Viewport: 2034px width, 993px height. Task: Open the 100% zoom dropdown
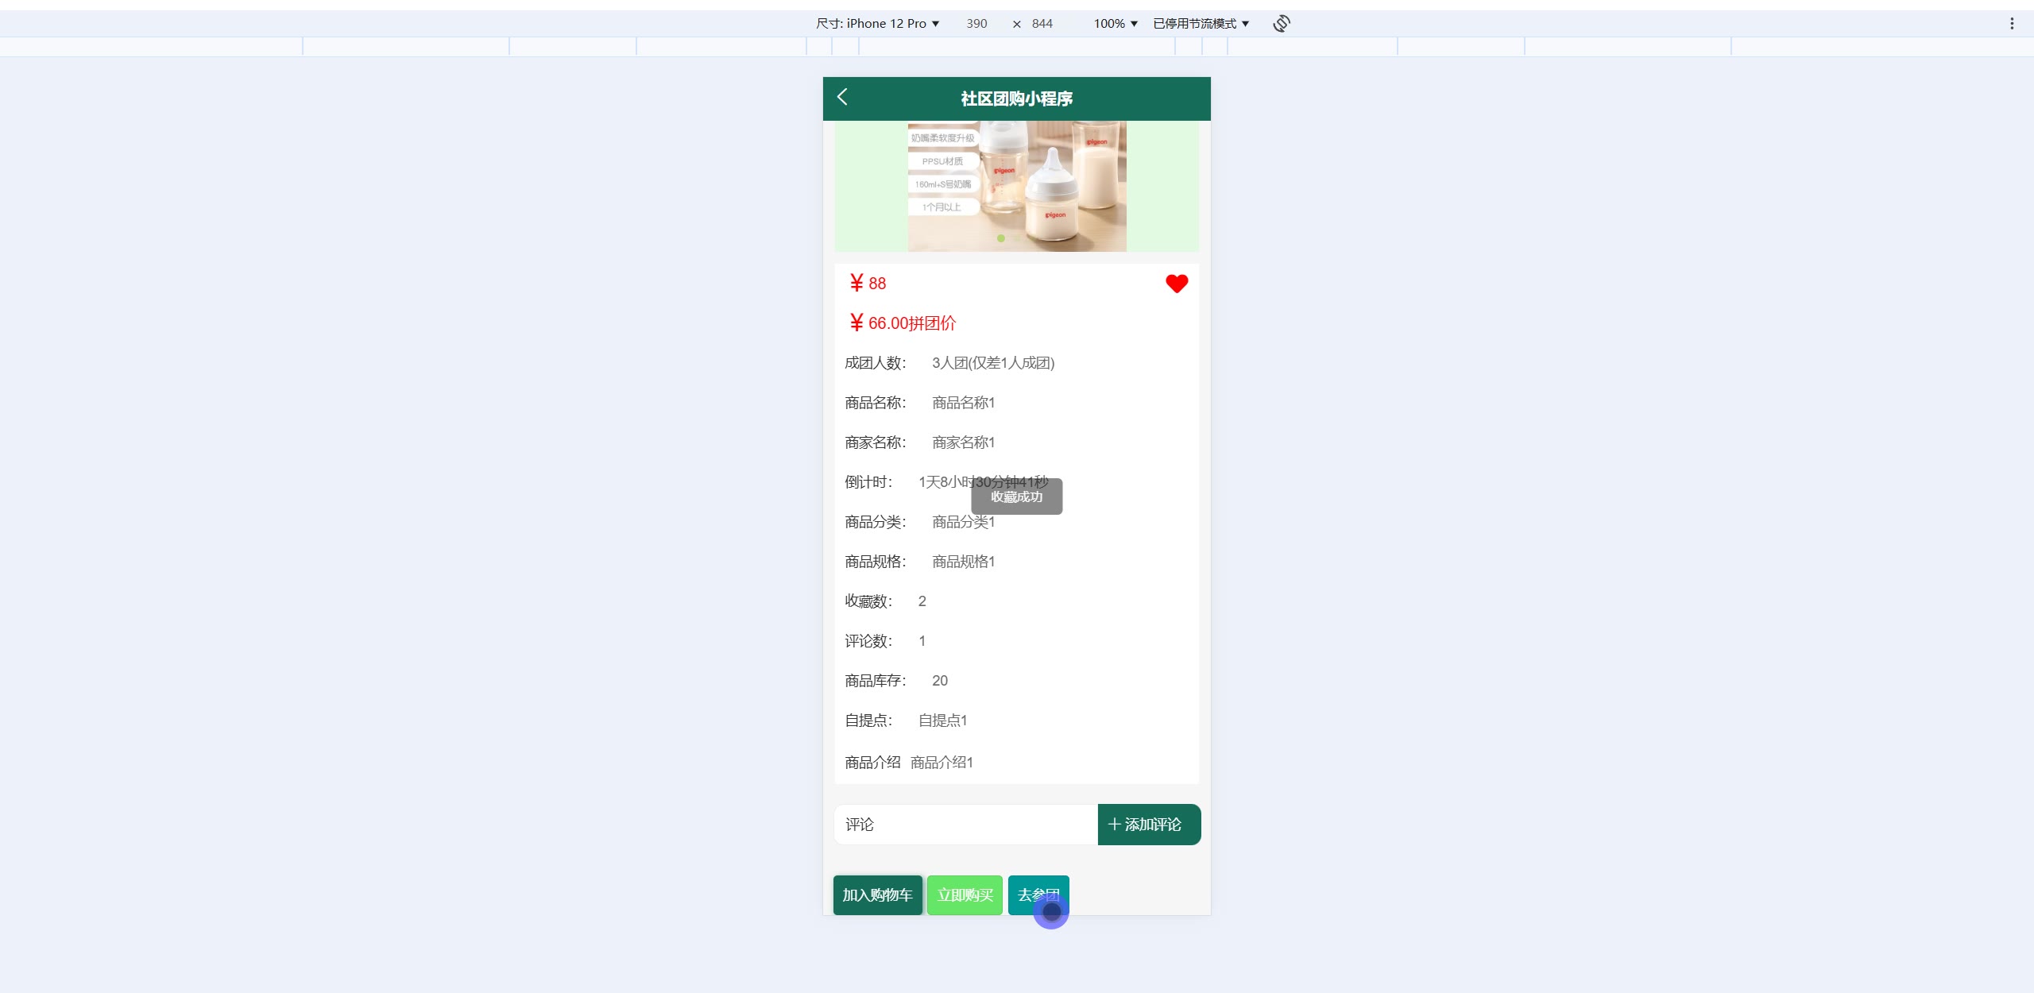click(1116, 24)
